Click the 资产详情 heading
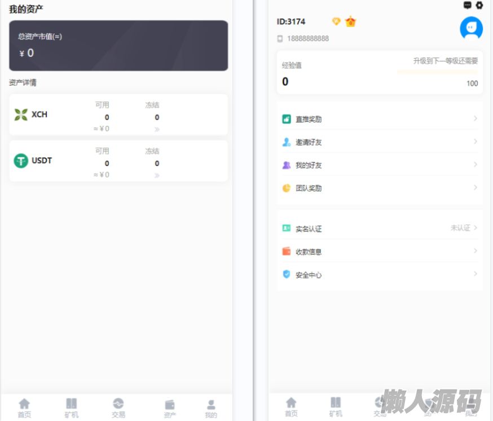Screen dimensions: 493x421 click(23, 83)
